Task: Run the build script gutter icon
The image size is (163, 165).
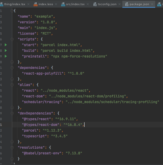Action: click(x=6, y=51)
